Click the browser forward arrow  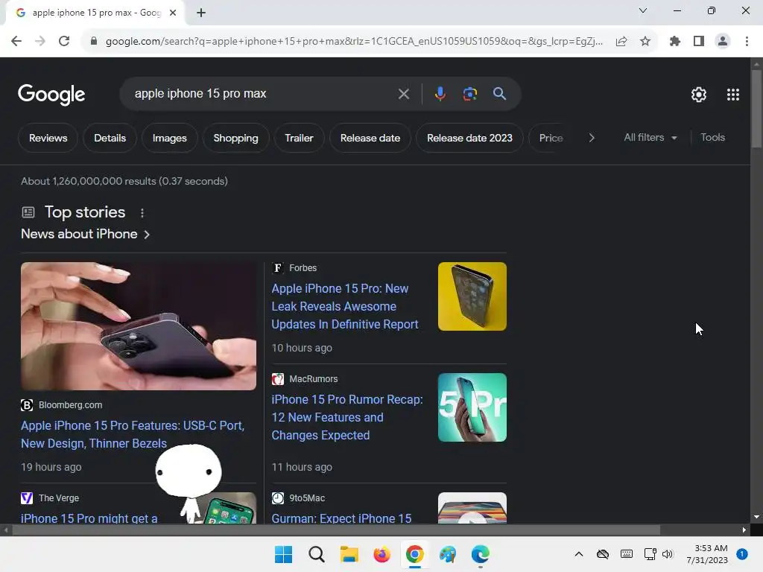[x=40, y=42]
